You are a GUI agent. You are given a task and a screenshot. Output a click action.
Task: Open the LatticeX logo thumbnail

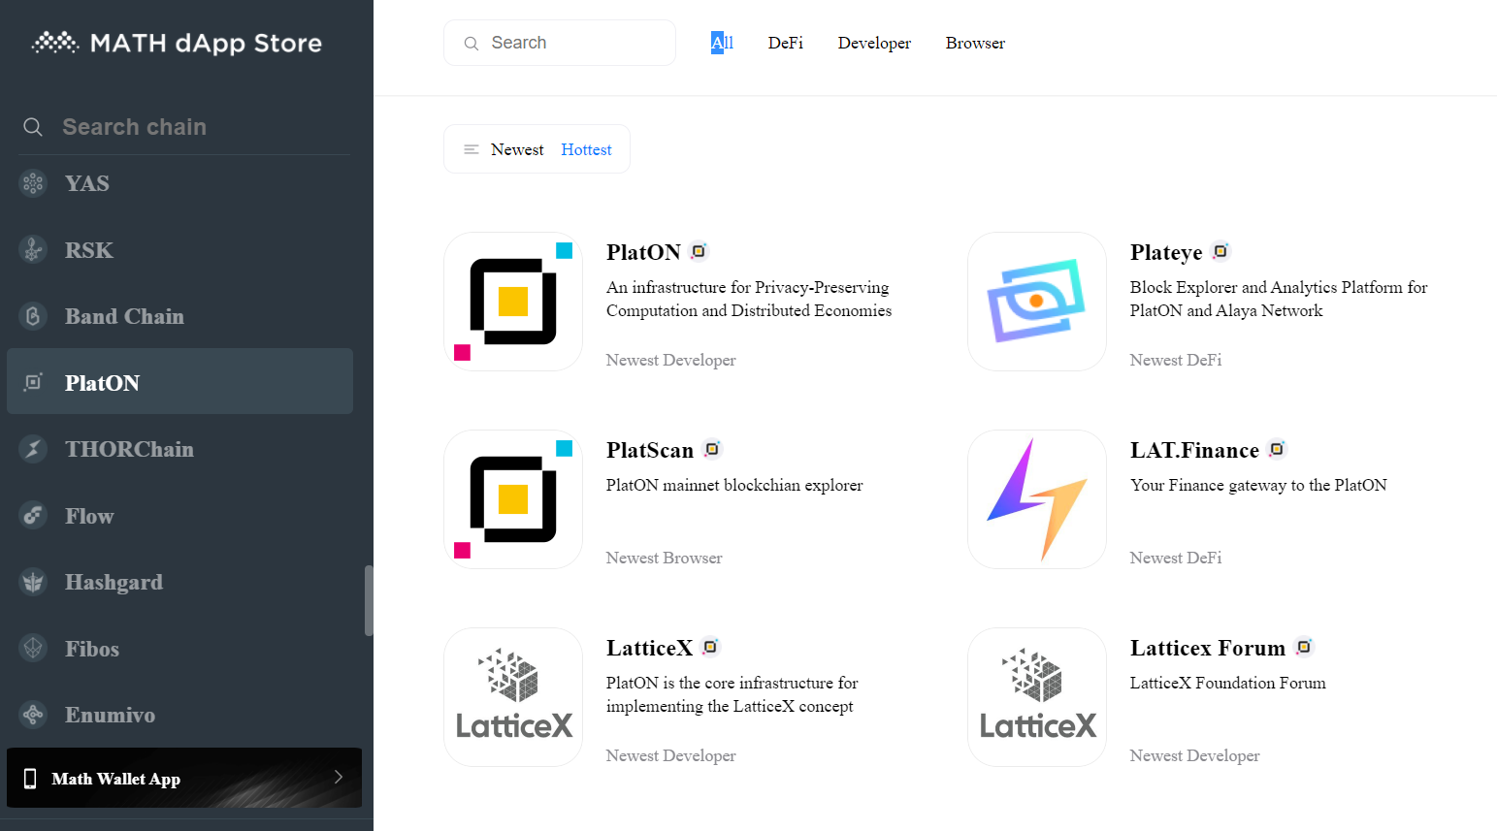513,697
